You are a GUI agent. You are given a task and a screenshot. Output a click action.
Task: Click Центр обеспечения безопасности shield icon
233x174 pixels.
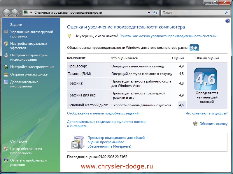6,149
